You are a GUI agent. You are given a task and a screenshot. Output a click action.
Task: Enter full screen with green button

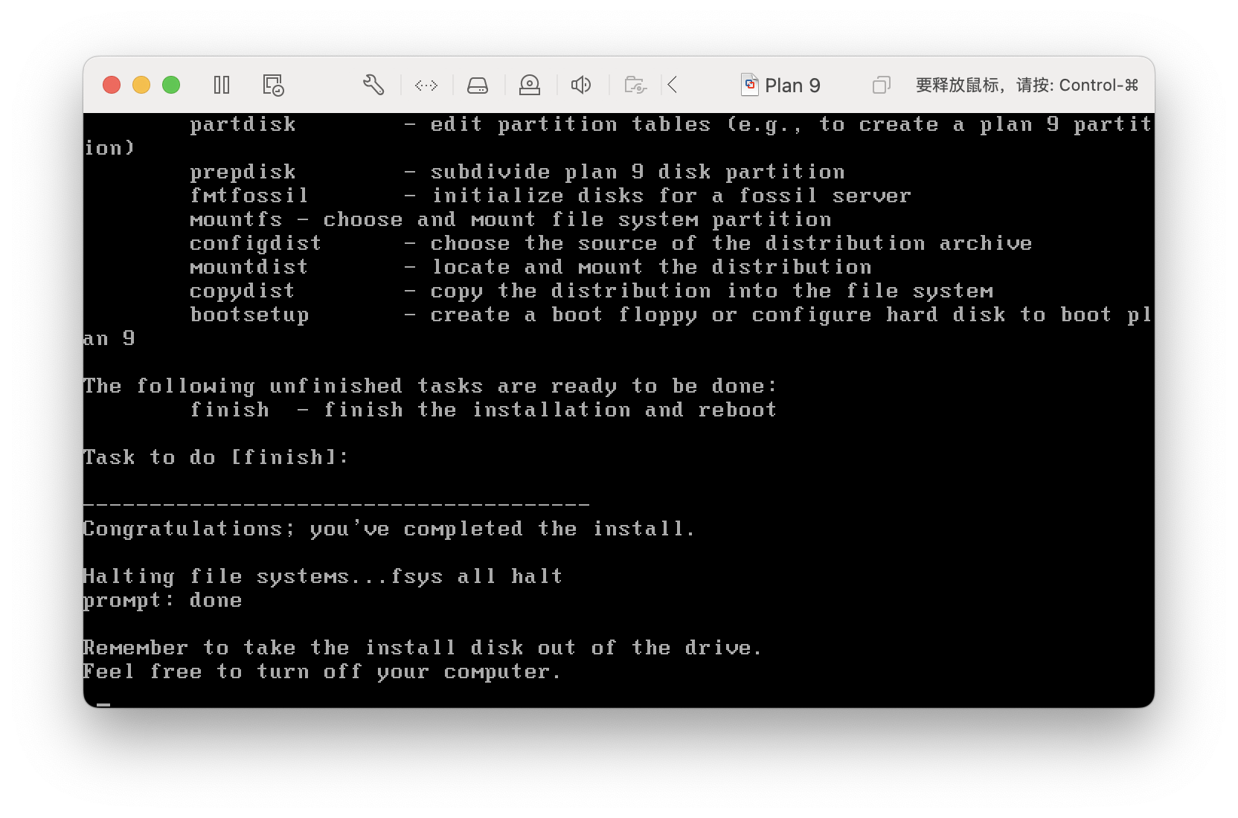point(171,85)
